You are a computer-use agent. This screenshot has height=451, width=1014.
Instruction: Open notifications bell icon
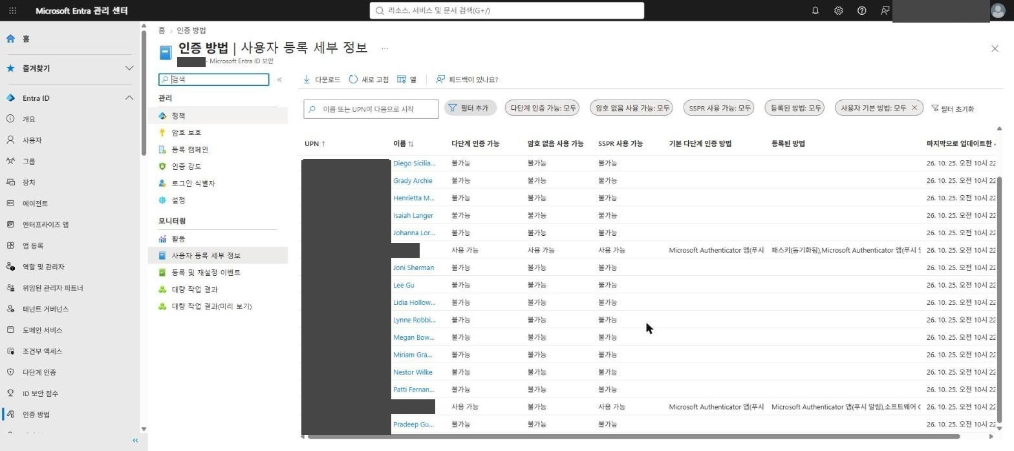tap(815, 11)
